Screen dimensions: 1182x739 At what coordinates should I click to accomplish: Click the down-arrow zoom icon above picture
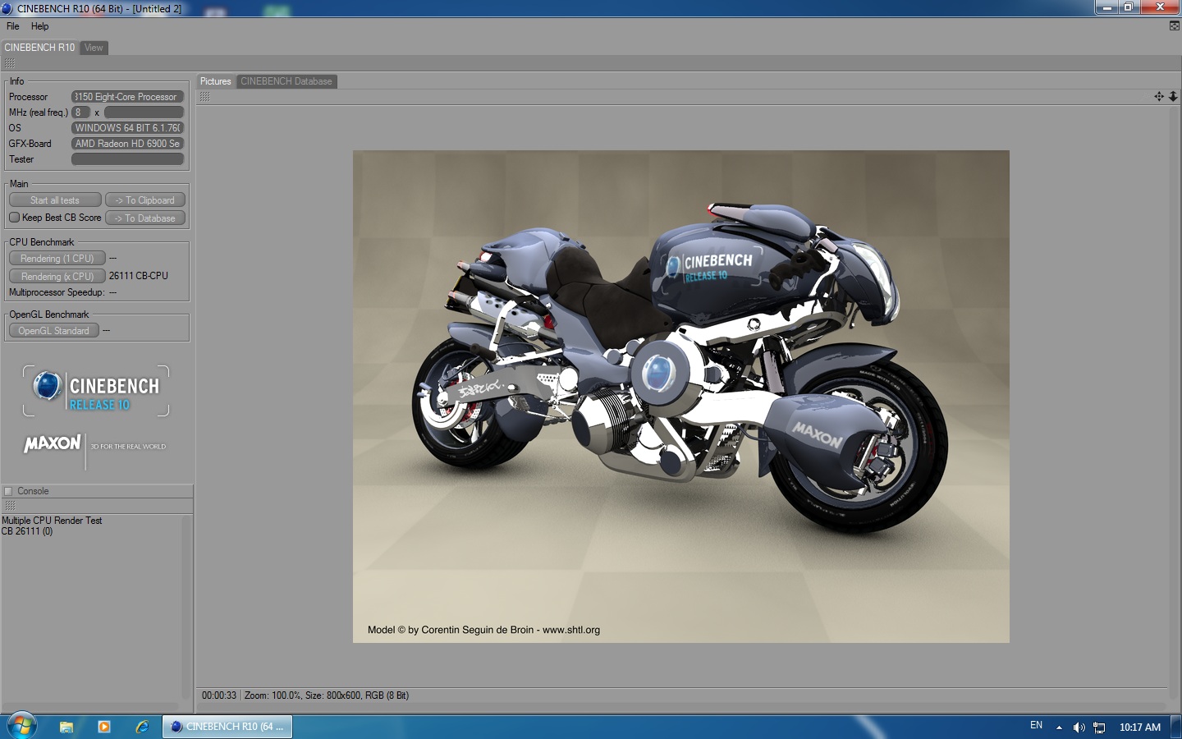coord(1173,97)
